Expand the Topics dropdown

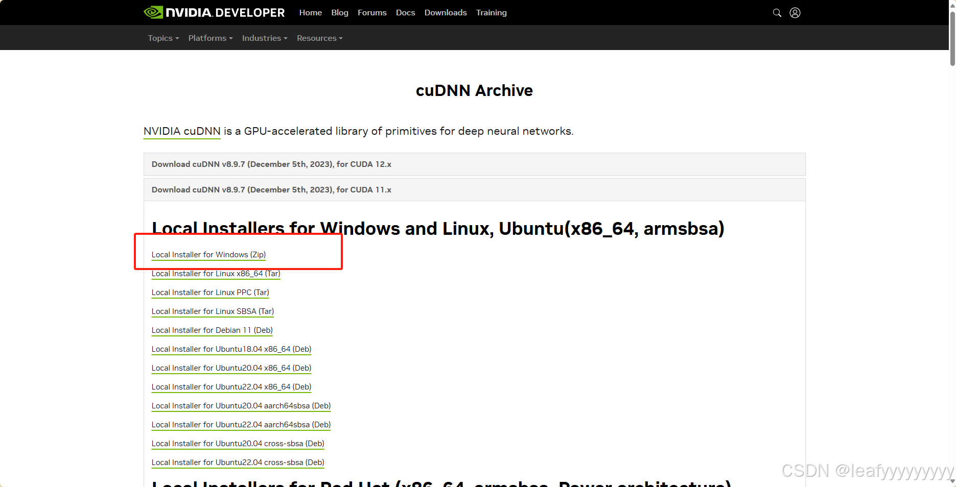(164, 38)
